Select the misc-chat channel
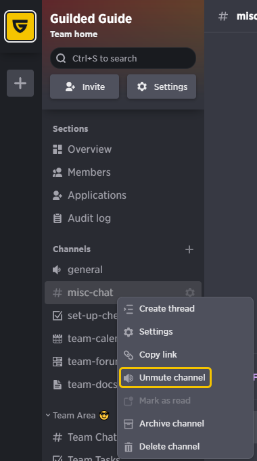The width and height of the screenshot is (257, 461). [123, 293]
